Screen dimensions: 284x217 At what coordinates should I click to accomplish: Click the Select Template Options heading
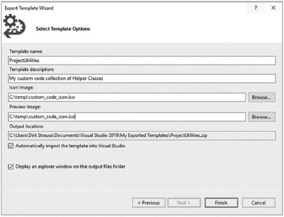pyautogui.click(x=63, y=29)
